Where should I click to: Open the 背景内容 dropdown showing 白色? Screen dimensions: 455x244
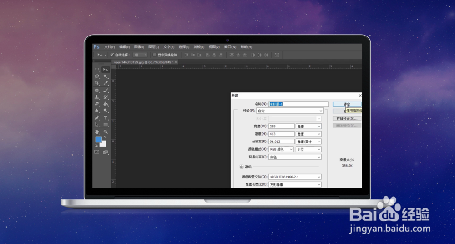tap(295, 157)
